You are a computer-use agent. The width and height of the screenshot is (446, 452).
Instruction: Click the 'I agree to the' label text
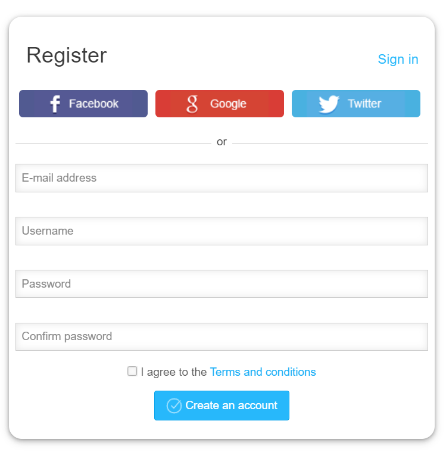point(174,372)
